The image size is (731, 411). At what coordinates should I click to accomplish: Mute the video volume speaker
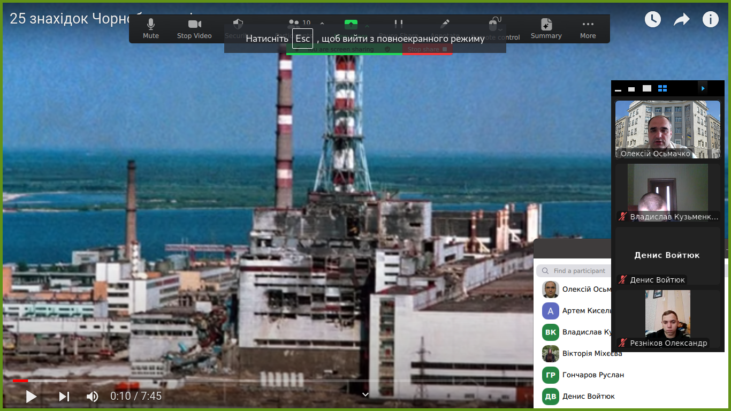coord(93,396)
